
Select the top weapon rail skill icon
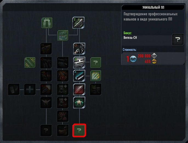pyautogui.click(x=78, y=23)
